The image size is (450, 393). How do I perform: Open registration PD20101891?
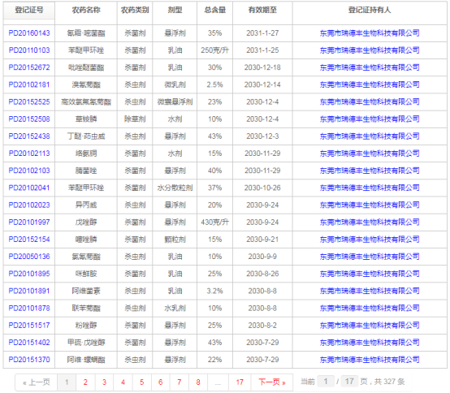coord(29,291)
